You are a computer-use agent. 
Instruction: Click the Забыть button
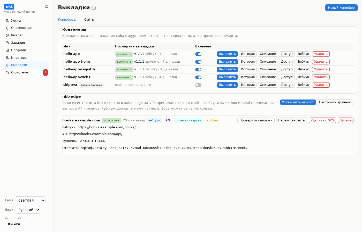click(345, 120)
